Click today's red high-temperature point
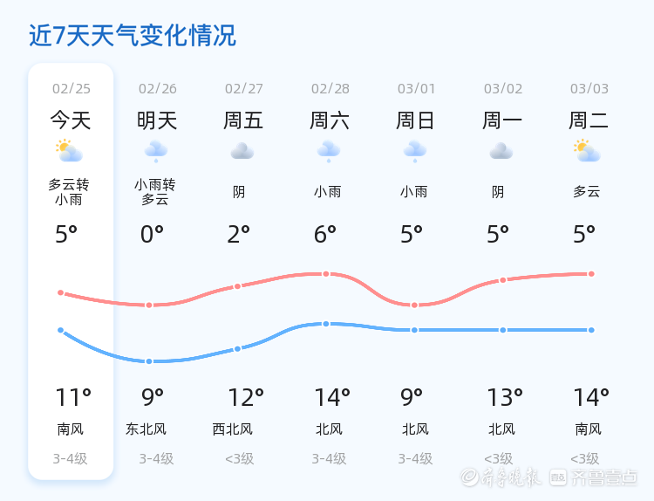The image size is (654, 501). (61, 292)
